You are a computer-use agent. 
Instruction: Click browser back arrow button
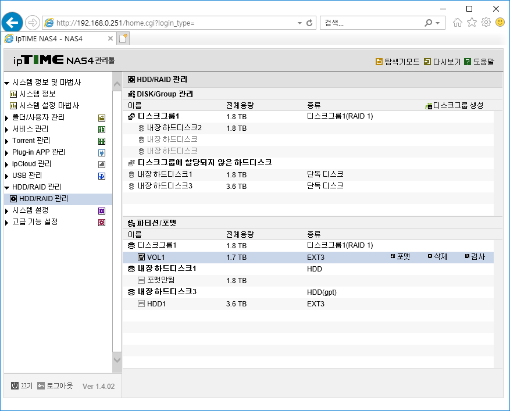[12, 23]
